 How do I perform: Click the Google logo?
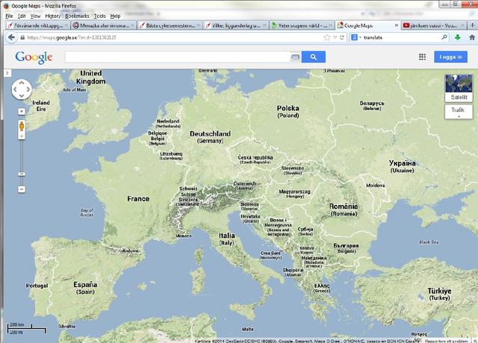pyautogui.click(x=34, y=57)
